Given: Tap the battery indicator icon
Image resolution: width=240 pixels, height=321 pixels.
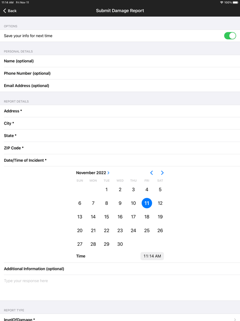Looking at the screenshot, I should (x=235, y=3).
